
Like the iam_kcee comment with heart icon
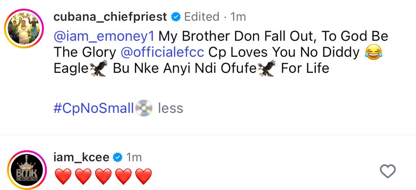click(387, 171)
